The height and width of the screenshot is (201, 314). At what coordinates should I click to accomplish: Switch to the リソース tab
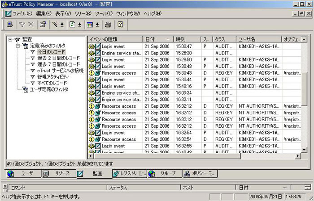coord(59,173)
